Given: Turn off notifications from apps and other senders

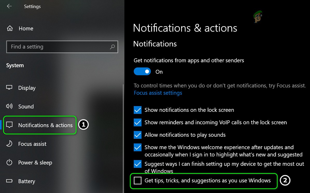Looking at the screenshot, I should click(142, 71).
